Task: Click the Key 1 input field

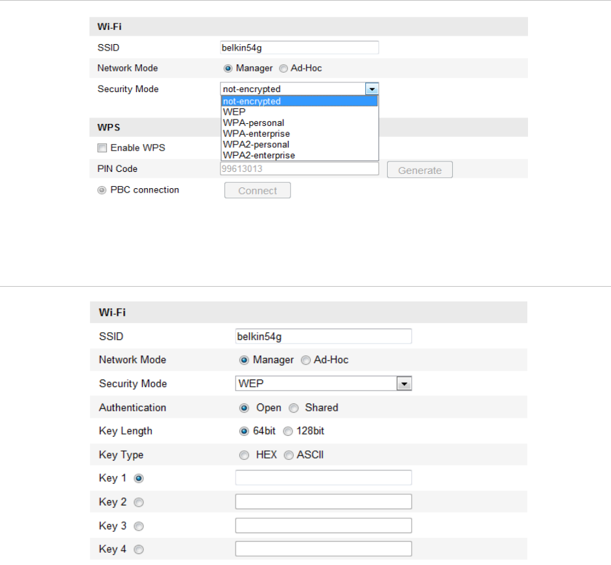Action: click(324, 477)
